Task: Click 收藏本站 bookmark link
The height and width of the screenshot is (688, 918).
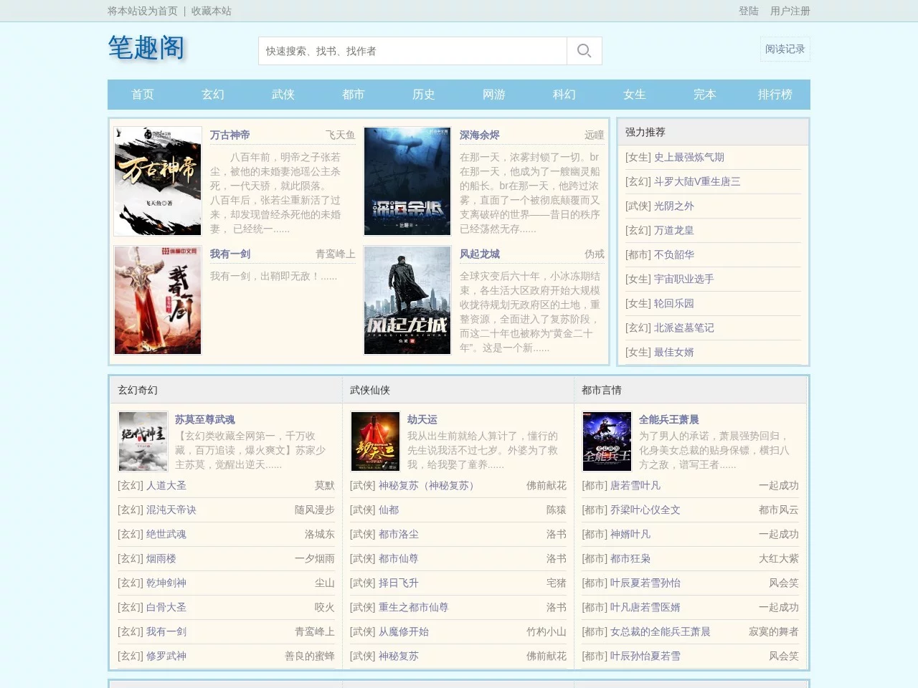Action: tap(211, 11)
